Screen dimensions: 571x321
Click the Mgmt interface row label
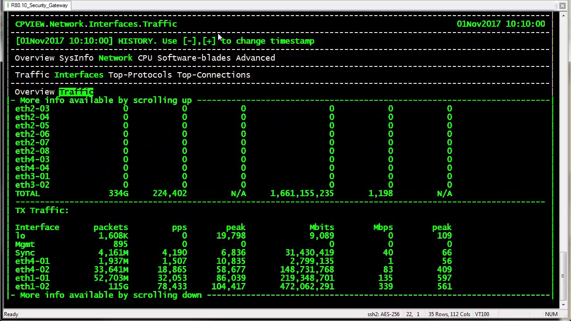[25, 244]
